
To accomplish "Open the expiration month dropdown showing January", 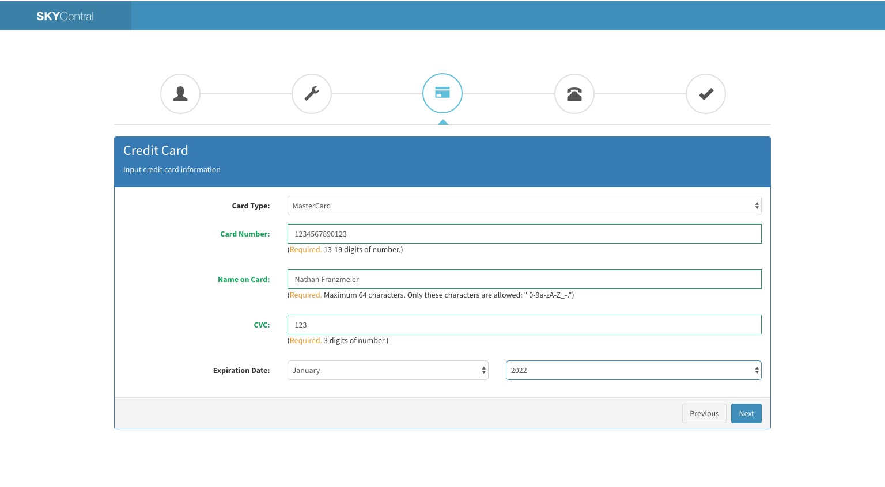I will click(x=388, y=370).
